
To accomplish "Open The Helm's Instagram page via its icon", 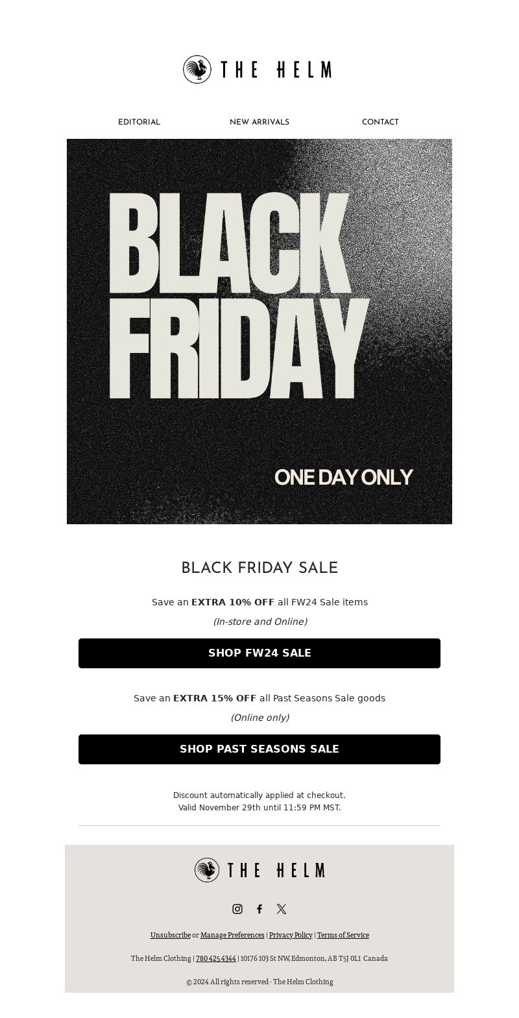I will [x=237, y=909].
